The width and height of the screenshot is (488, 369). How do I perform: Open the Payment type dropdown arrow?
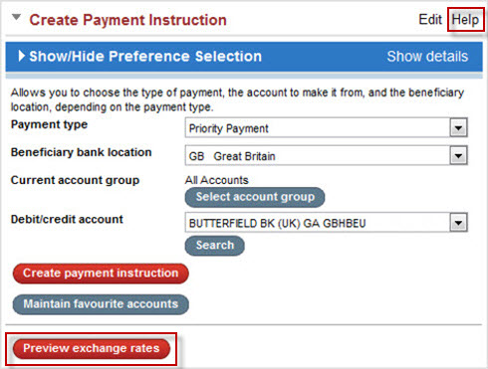458,128
